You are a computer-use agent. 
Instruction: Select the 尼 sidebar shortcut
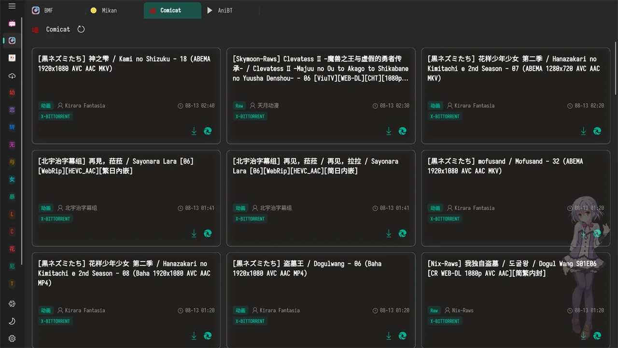(x=12, y=266)
